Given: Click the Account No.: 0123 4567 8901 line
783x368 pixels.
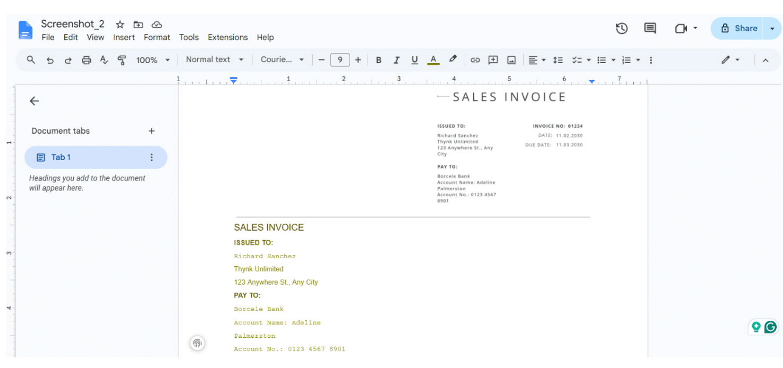Looking at the screenshot, I should click(290, 349).
